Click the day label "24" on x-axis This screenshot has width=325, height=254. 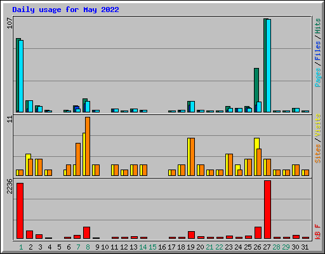(x=238, y=247)
